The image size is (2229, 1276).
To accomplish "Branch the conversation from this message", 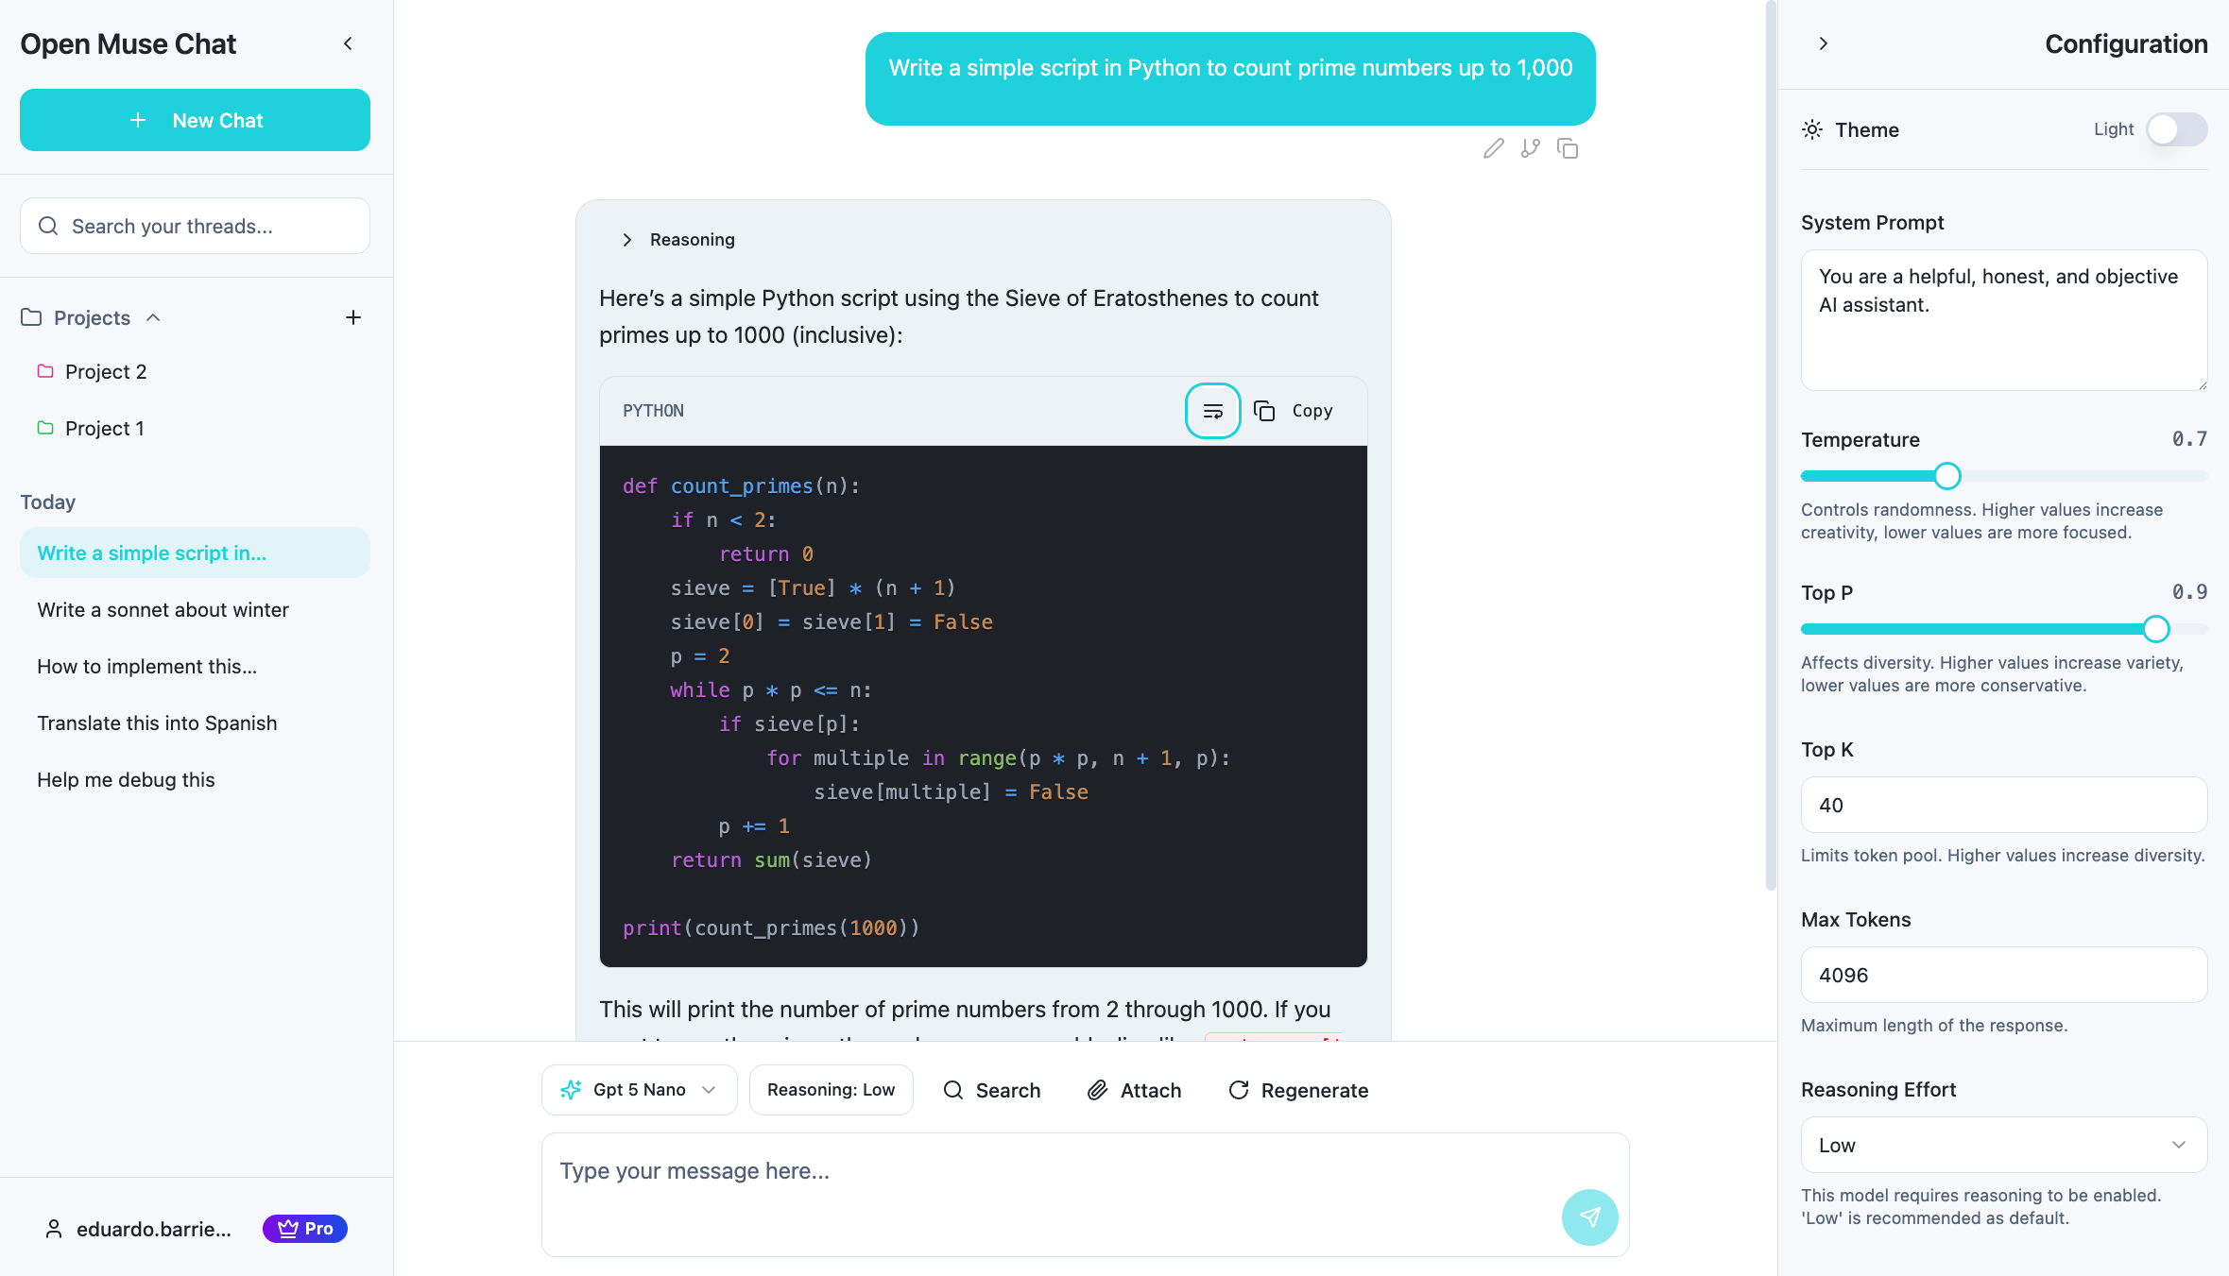I will [x=1531, y=149].
